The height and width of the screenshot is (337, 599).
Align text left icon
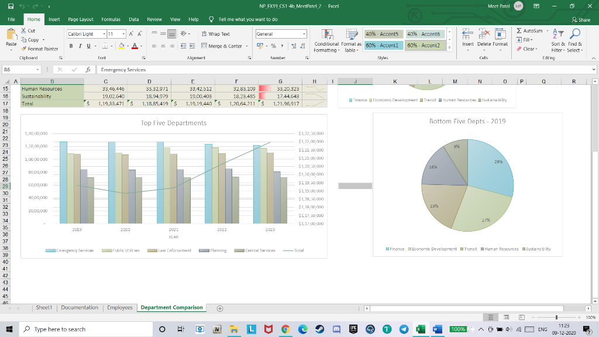[x=154, y=46]
